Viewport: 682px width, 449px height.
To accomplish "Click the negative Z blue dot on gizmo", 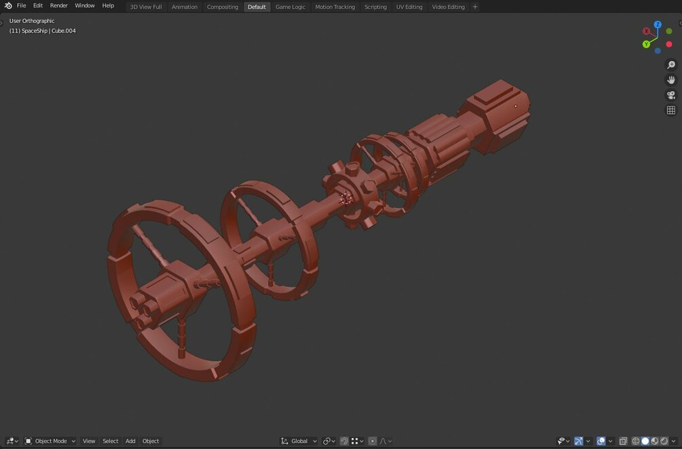I will click(x=658, y=51).
